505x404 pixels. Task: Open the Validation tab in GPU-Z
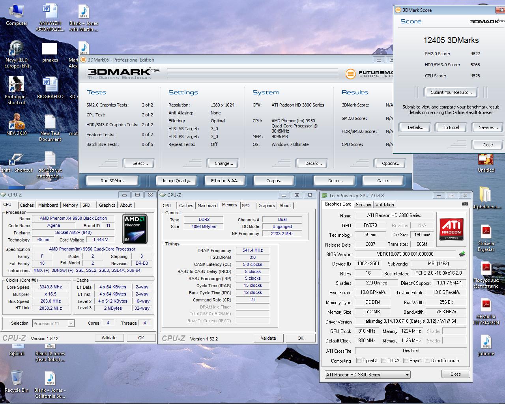click(385, 205)
